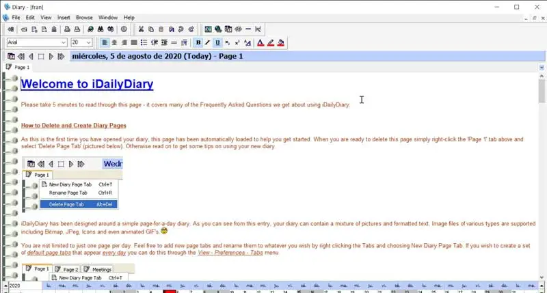
Task: Open the Browse menu
Action: coord(84,18)
